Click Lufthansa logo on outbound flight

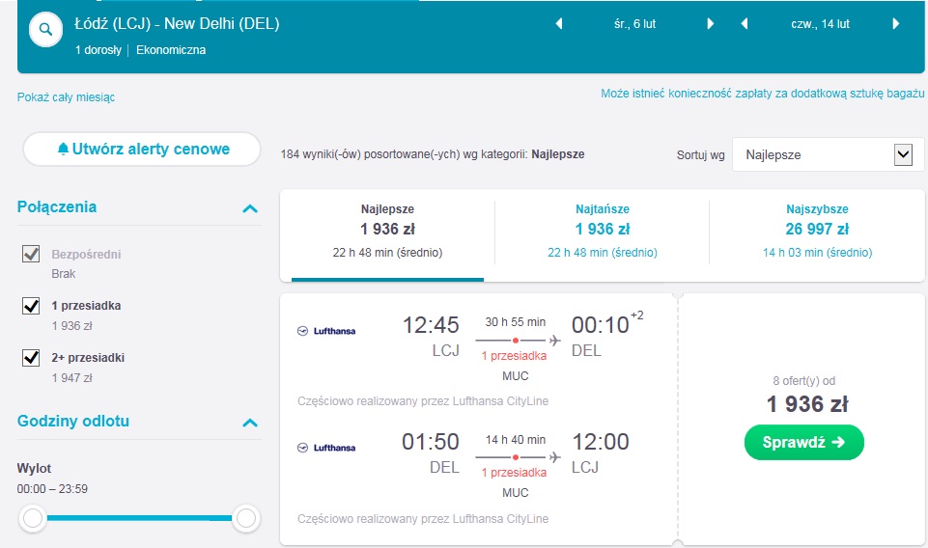click(x=326, y=331)
